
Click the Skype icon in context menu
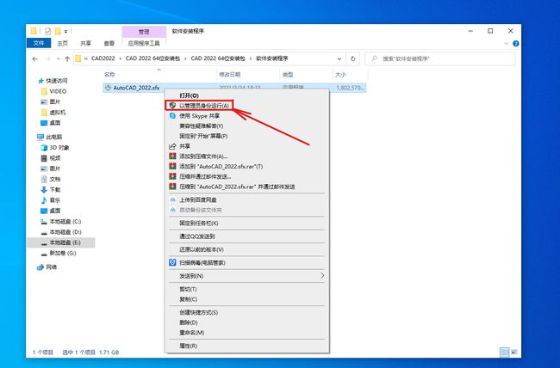(x=172, y=116)
